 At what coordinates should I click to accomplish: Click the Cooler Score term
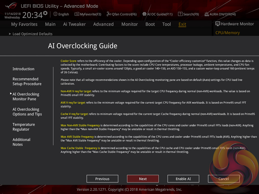(69, 61)
